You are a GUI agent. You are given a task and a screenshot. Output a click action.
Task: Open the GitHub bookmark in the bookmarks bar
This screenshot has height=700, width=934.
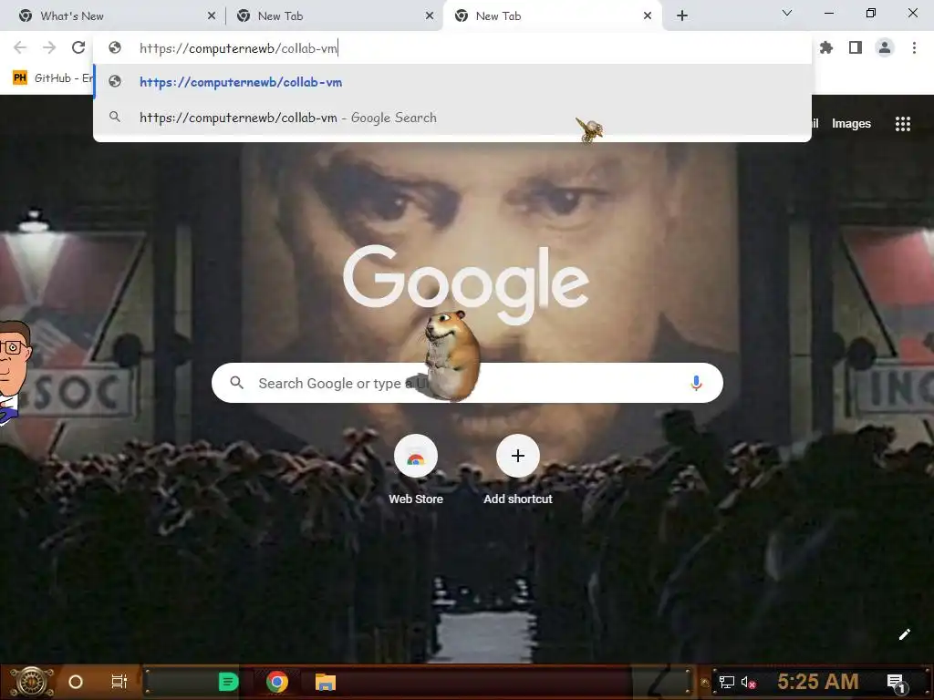tap(52, 78)
